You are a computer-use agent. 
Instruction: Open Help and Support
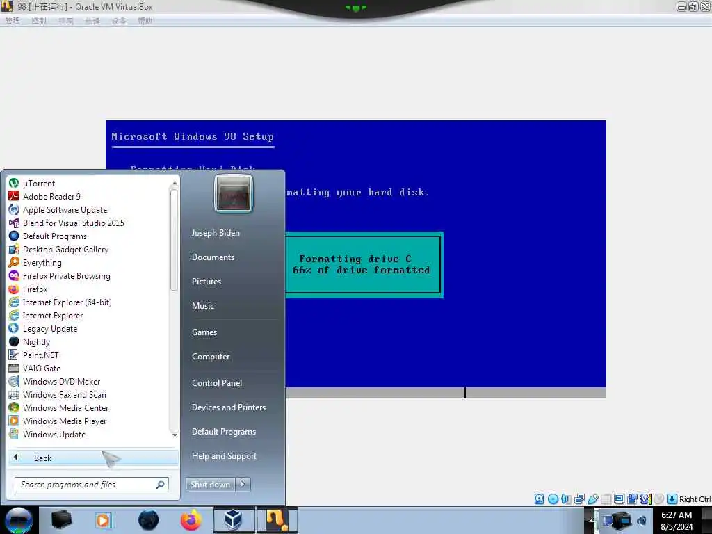pos(225,456)
